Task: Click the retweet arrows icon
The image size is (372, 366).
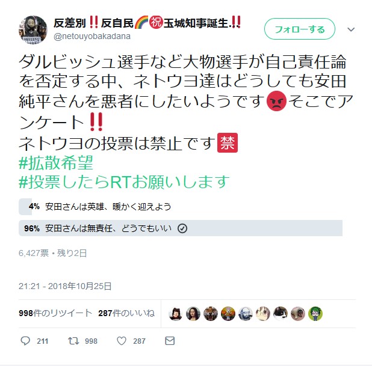Action: (x=73, y=341)
